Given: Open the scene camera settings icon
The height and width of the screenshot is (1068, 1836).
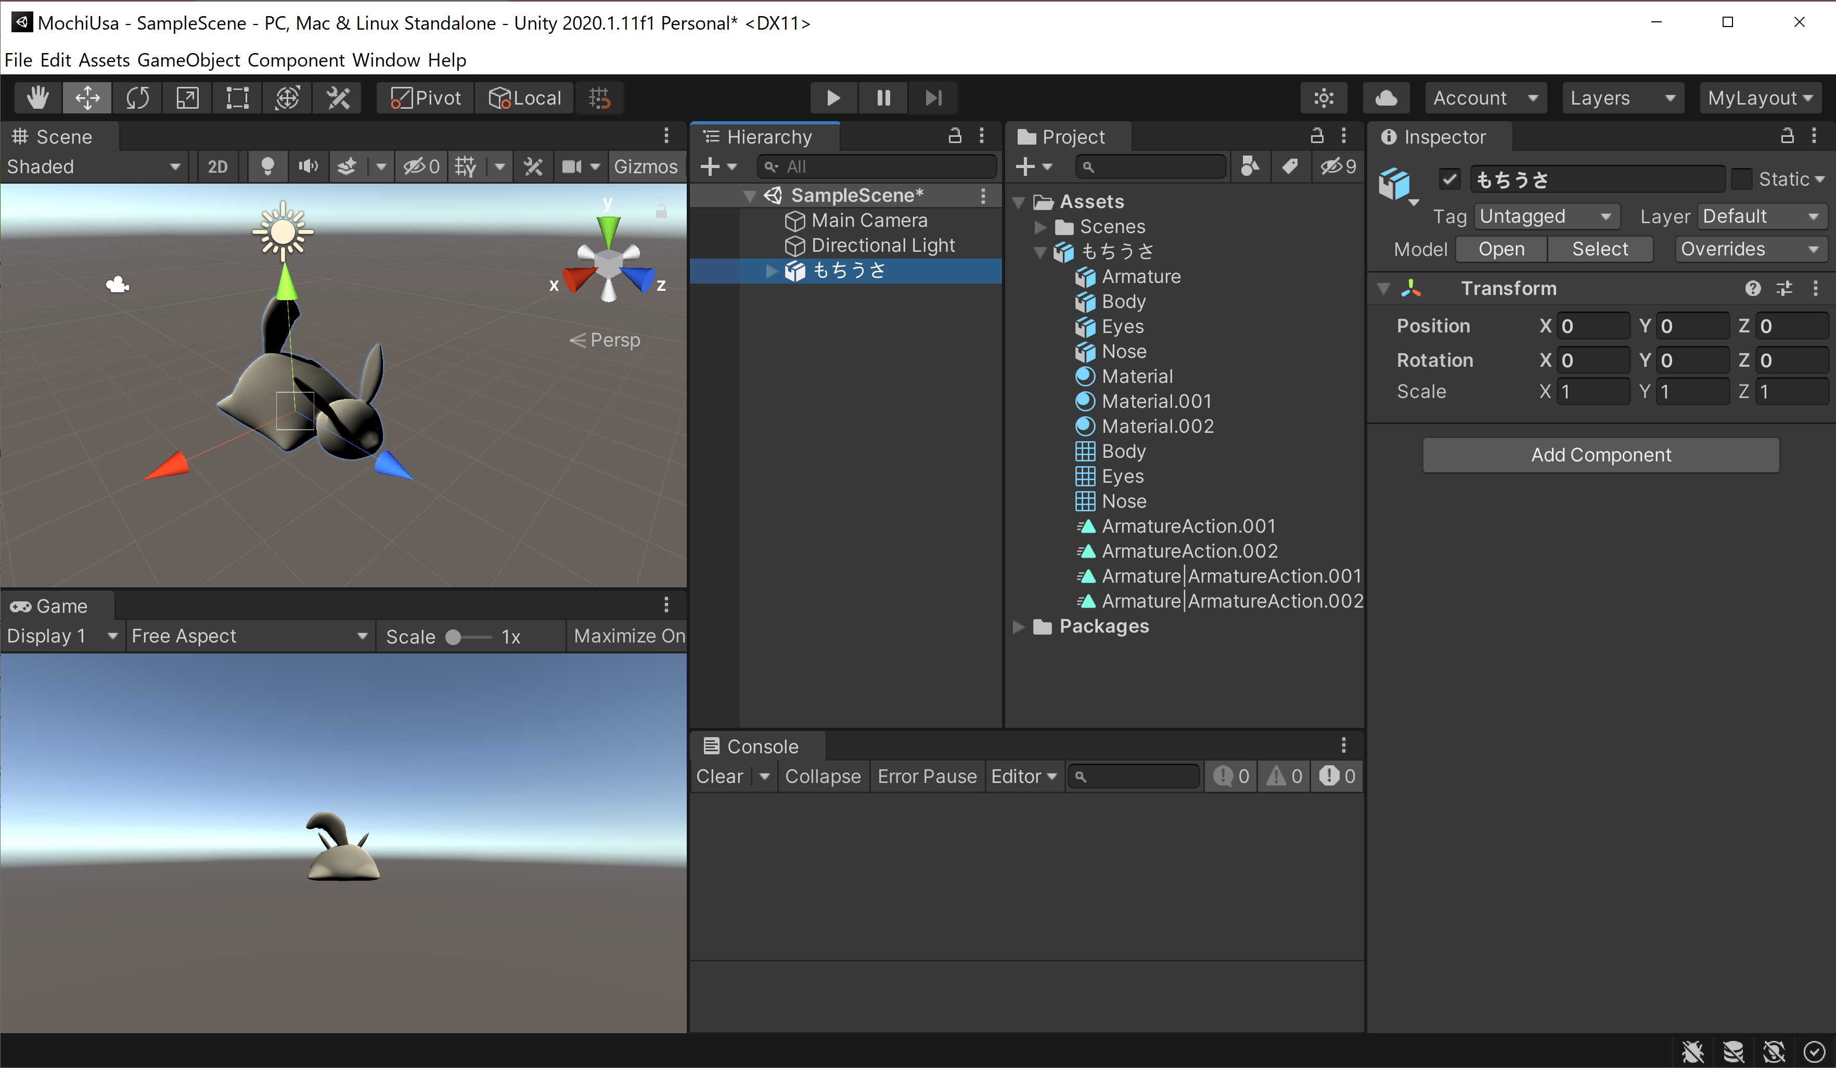Looking at the screenshot, I should click(x=572, y=167).
